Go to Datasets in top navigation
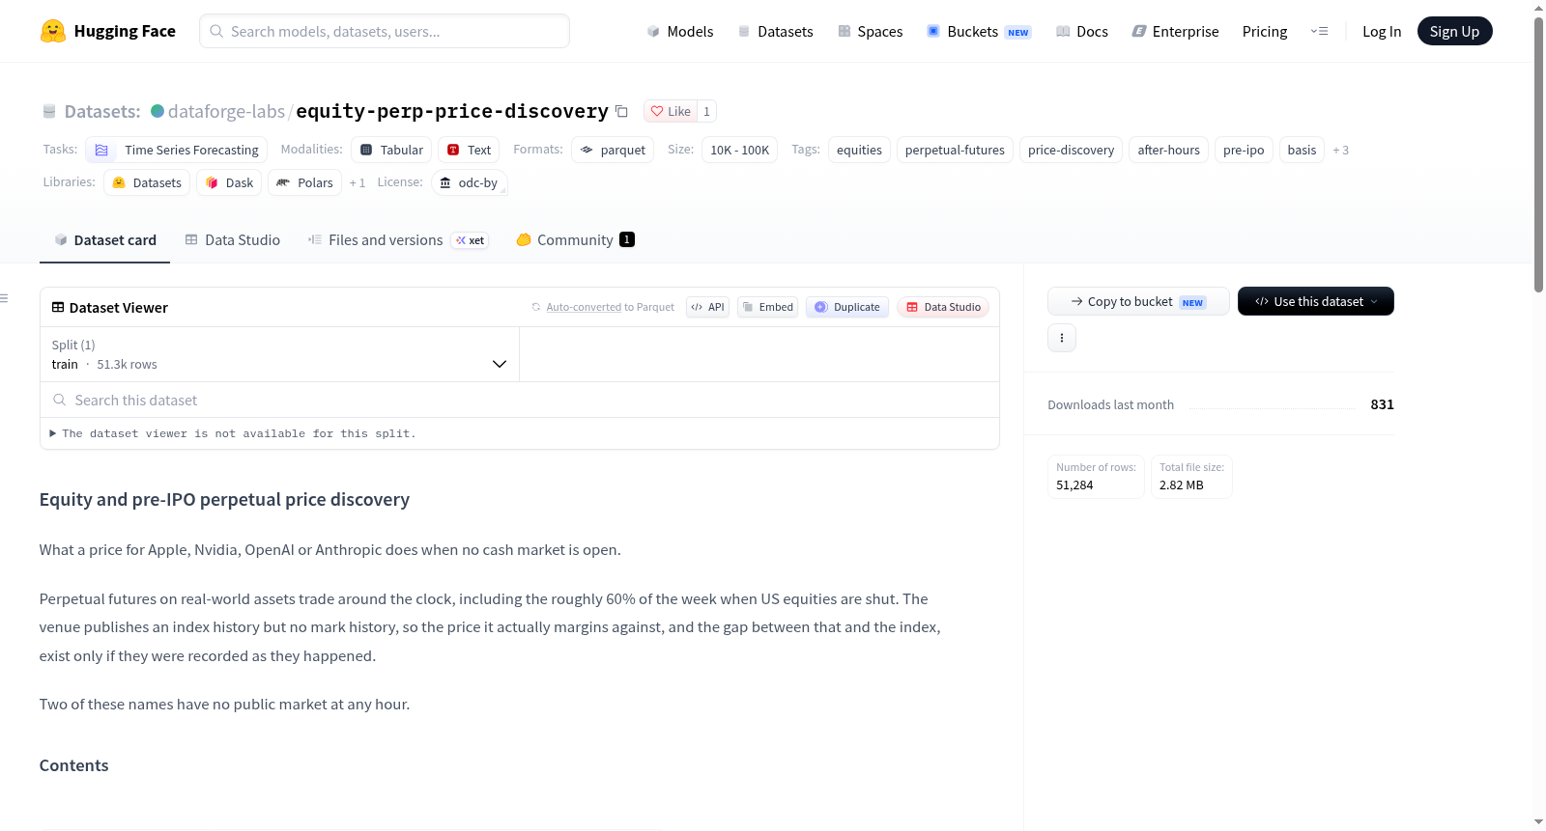 (x=775, y=31)
